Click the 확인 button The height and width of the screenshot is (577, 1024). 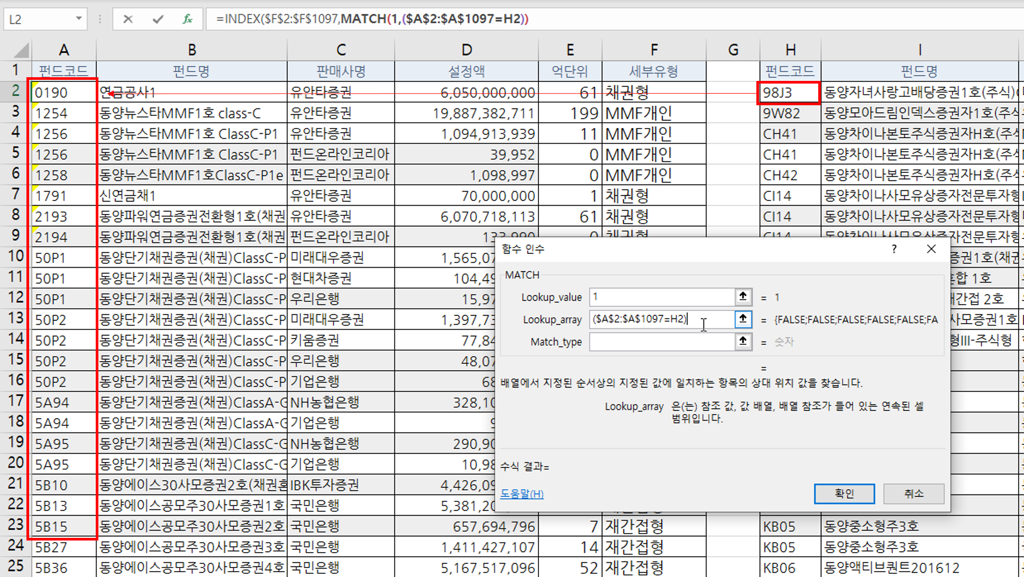coord(844,493)
